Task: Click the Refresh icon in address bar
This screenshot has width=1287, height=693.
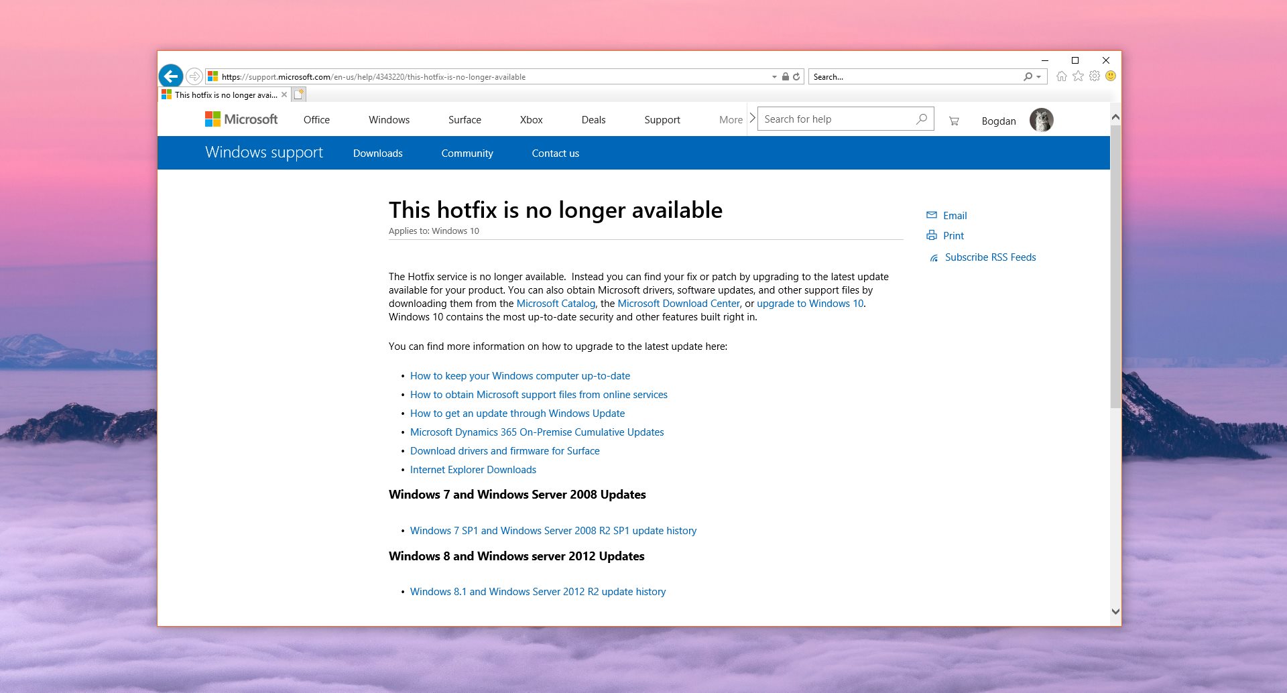Action: pyautogui.click(x=796, y=77)
